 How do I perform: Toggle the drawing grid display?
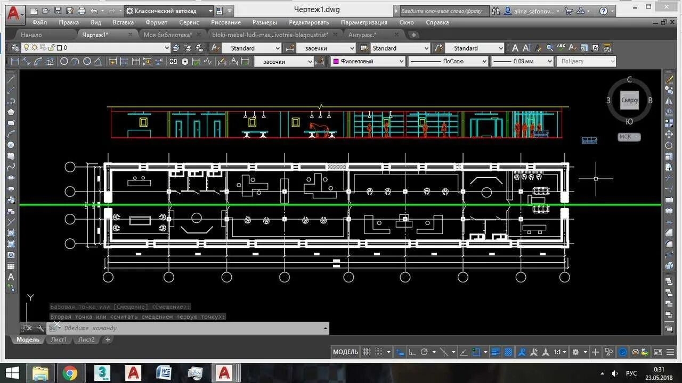coord(367,352)
